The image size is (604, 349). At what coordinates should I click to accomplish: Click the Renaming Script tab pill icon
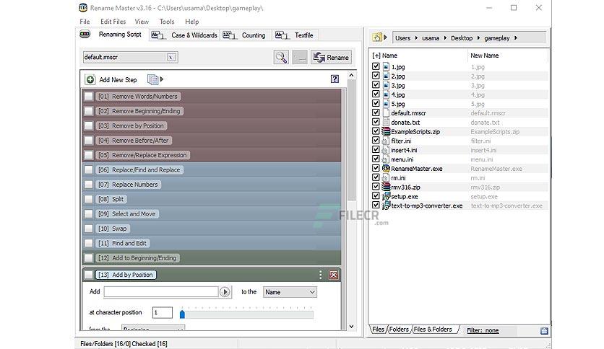pyautogui.click(x=85, y=34)
